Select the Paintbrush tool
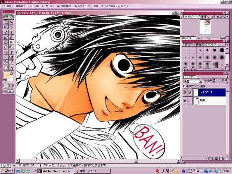 coord(11,32)
